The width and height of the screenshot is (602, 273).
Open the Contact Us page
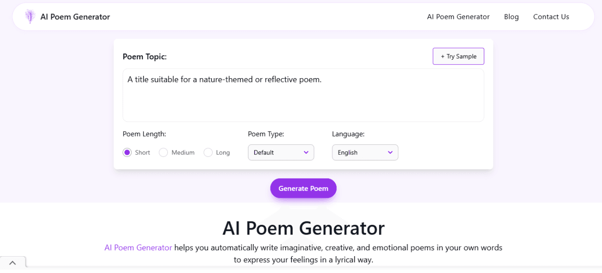(551, 17)
